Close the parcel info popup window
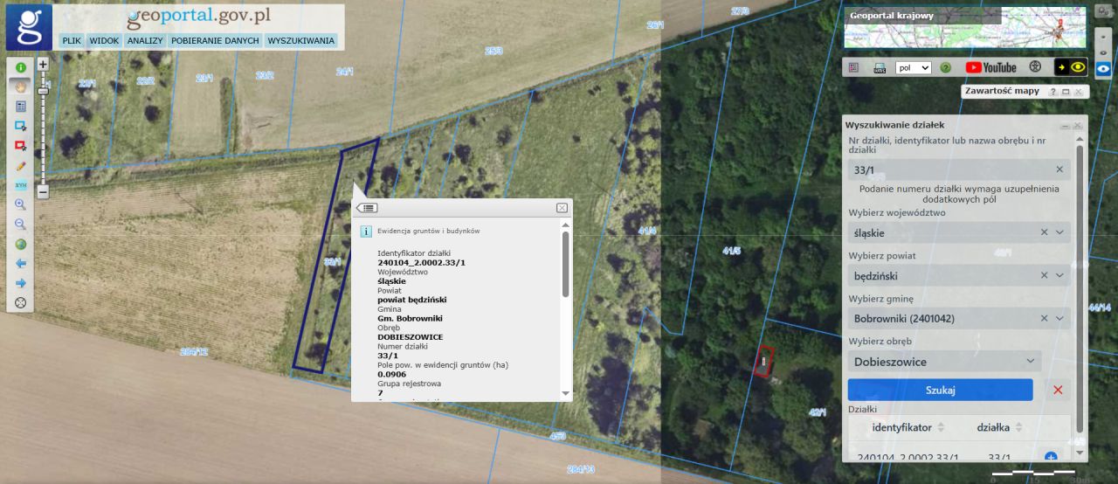The height and width of the screenshot is (484, 1118). click(x=562, y=208)
